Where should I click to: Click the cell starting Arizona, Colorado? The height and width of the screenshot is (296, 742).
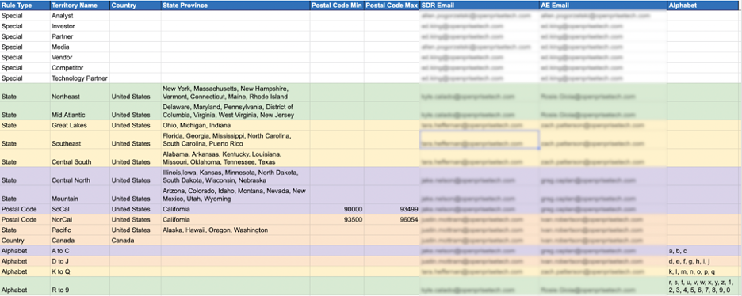(235, 195)
